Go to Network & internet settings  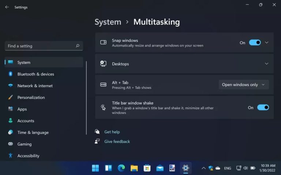tap(35, 86)
